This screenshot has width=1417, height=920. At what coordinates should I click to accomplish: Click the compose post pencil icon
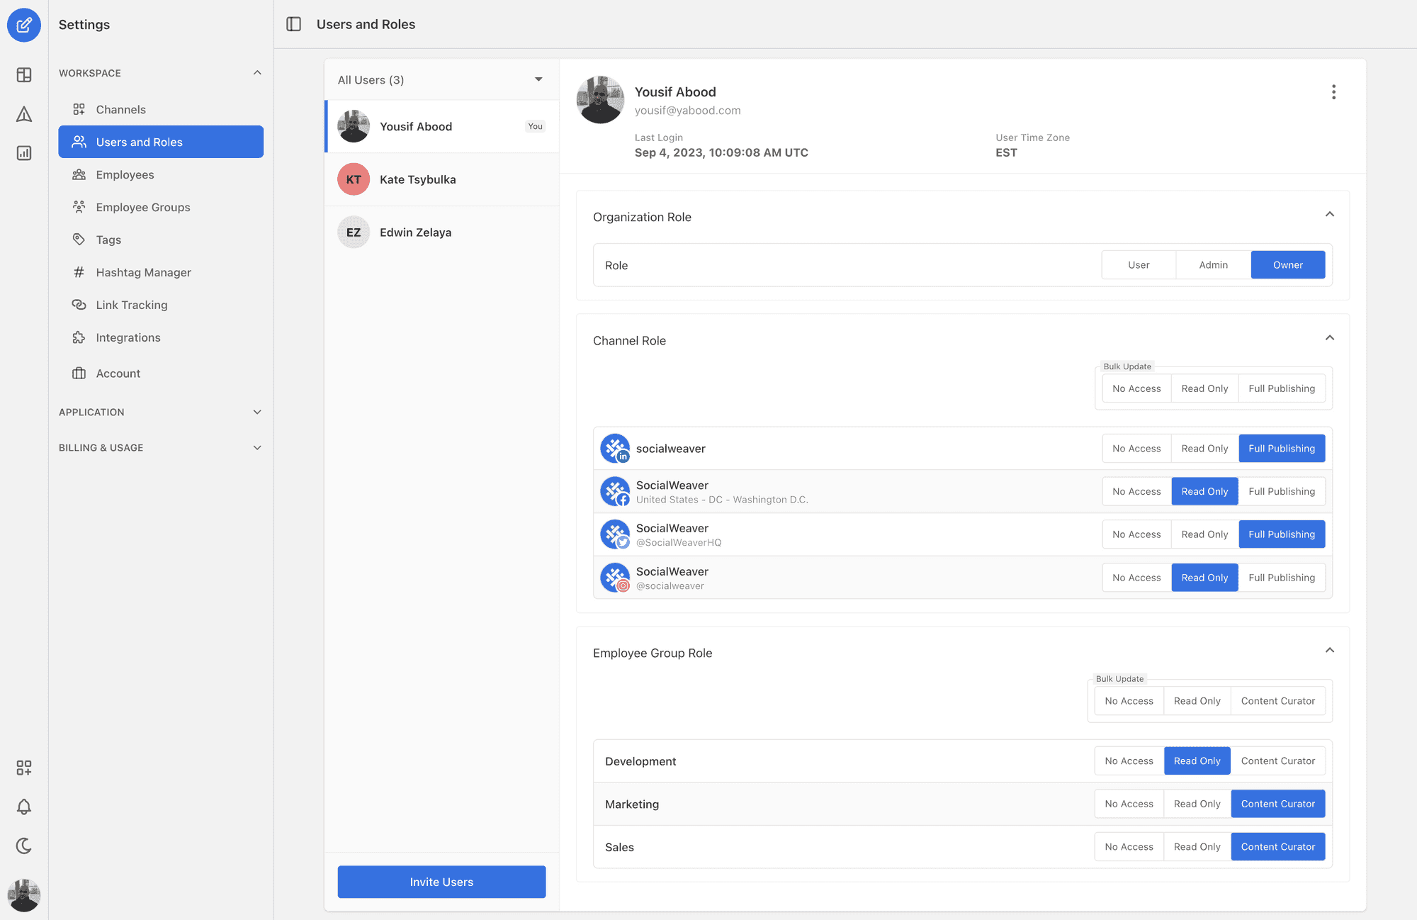24,25
